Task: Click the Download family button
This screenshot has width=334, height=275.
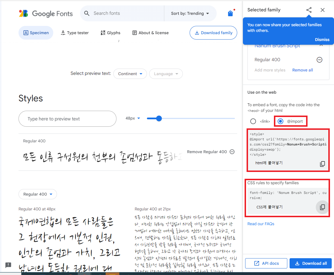Action: [213, 33]
